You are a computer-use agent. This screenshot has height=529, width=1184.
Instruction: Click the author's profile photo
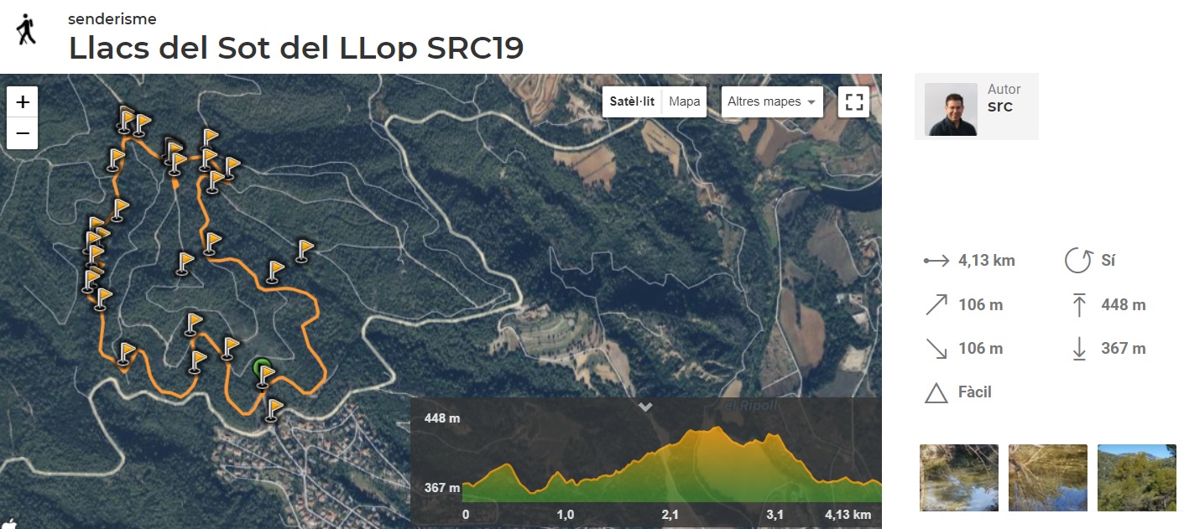(x=951, y=109)
